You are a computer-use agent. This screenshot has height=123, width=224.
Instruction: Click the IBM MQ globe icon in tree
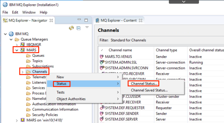pos(11,34)
